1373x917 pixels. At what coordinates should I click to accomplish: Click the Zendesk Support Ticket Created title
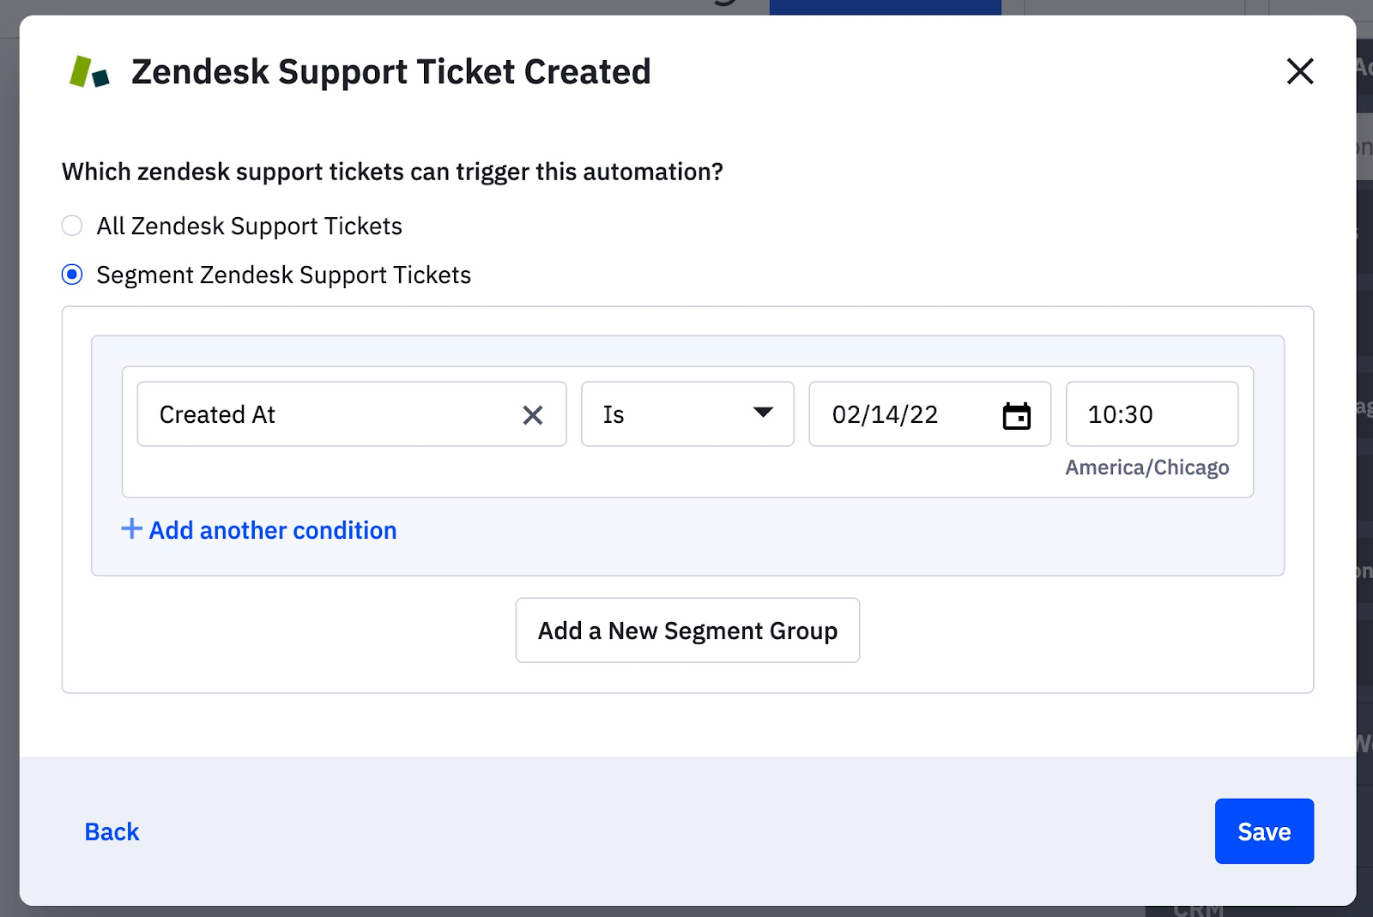(x=390, y=72)
